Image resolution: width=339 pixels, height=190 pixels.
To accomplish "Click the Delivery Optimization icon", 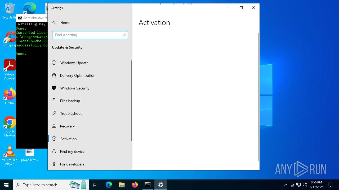I will (x=54, y=75).
